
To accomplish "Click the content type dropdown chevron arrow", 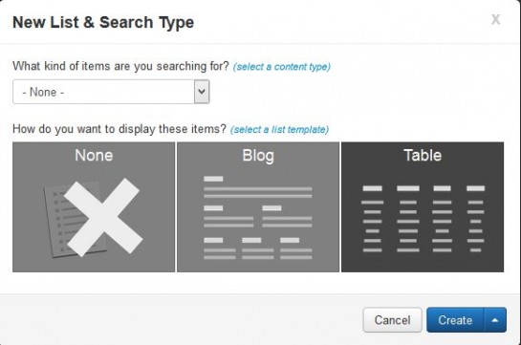I will (202, 92).
